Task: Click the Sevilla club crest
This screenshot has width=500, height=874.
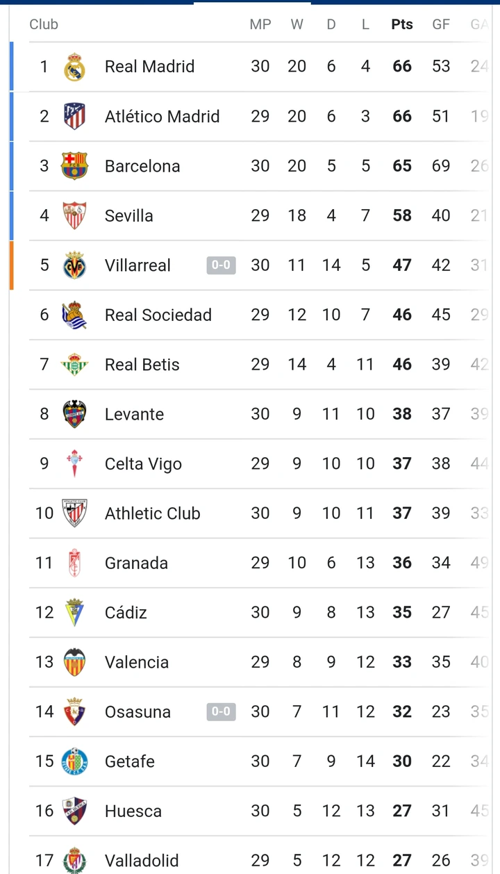Action: (74, 215)
